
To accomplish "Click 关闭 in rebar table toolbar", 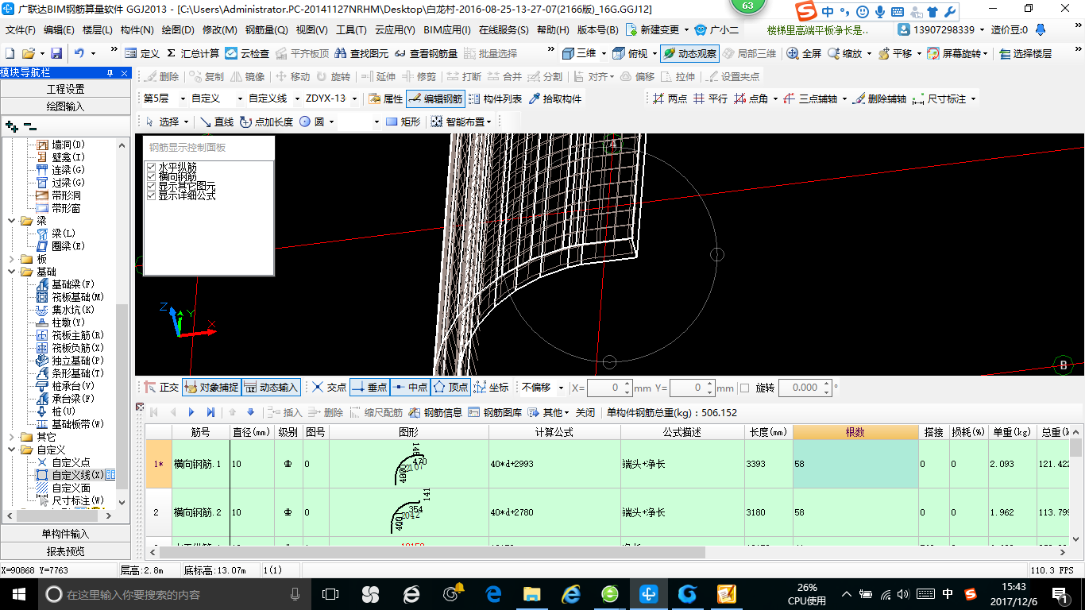I will 585,412.
